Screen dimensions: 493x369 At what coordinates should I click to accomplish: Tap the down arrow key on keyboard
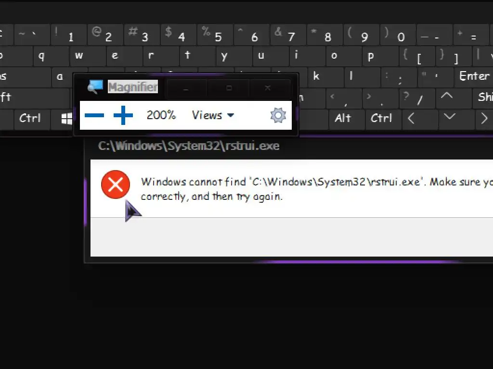[x=457, y=119]
